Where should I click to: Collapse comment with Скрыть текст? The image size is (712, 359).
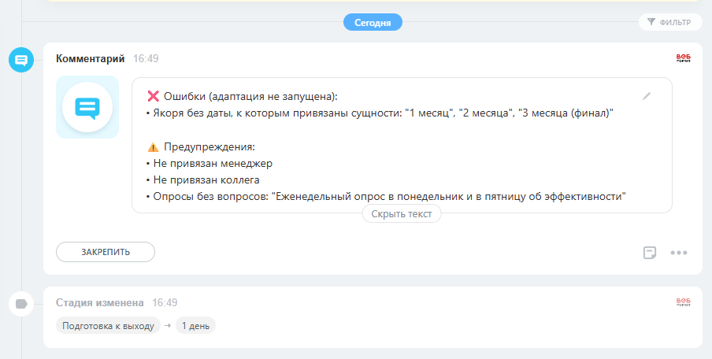[x=402, y=214]
